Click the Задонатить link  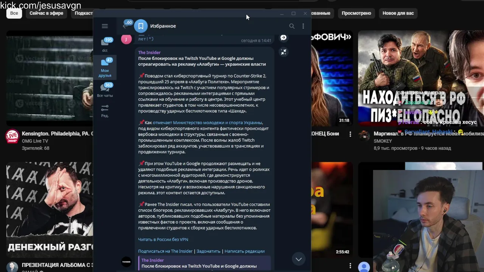[x=208, y=251]
